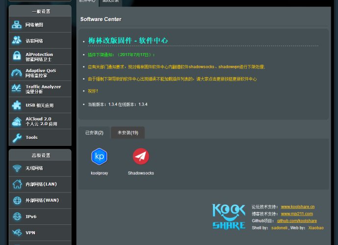Click the 一般设置 section header

[x=41, y=11]
